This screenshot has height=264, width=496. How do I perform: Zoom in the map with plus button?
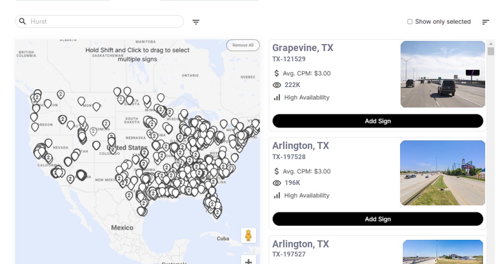click(x=249, y=261)
